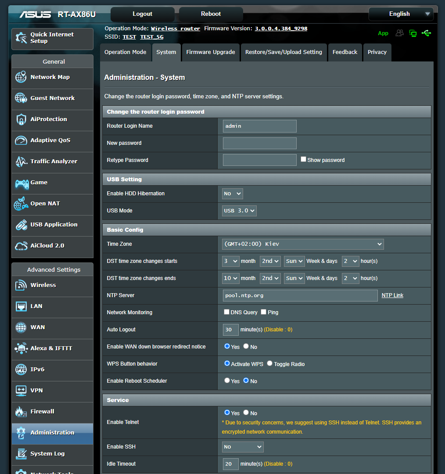Set Enable Telnet to No
445x474 pixels.
click(246, 413)
